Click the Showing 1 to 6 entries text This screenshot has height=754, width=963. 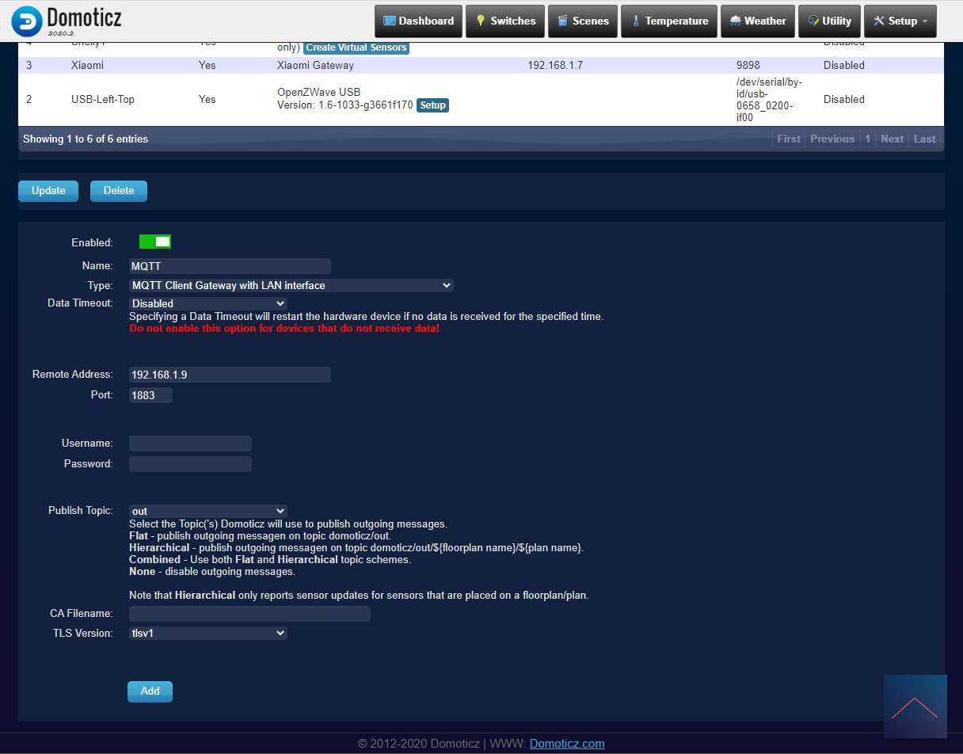point(86,139)
